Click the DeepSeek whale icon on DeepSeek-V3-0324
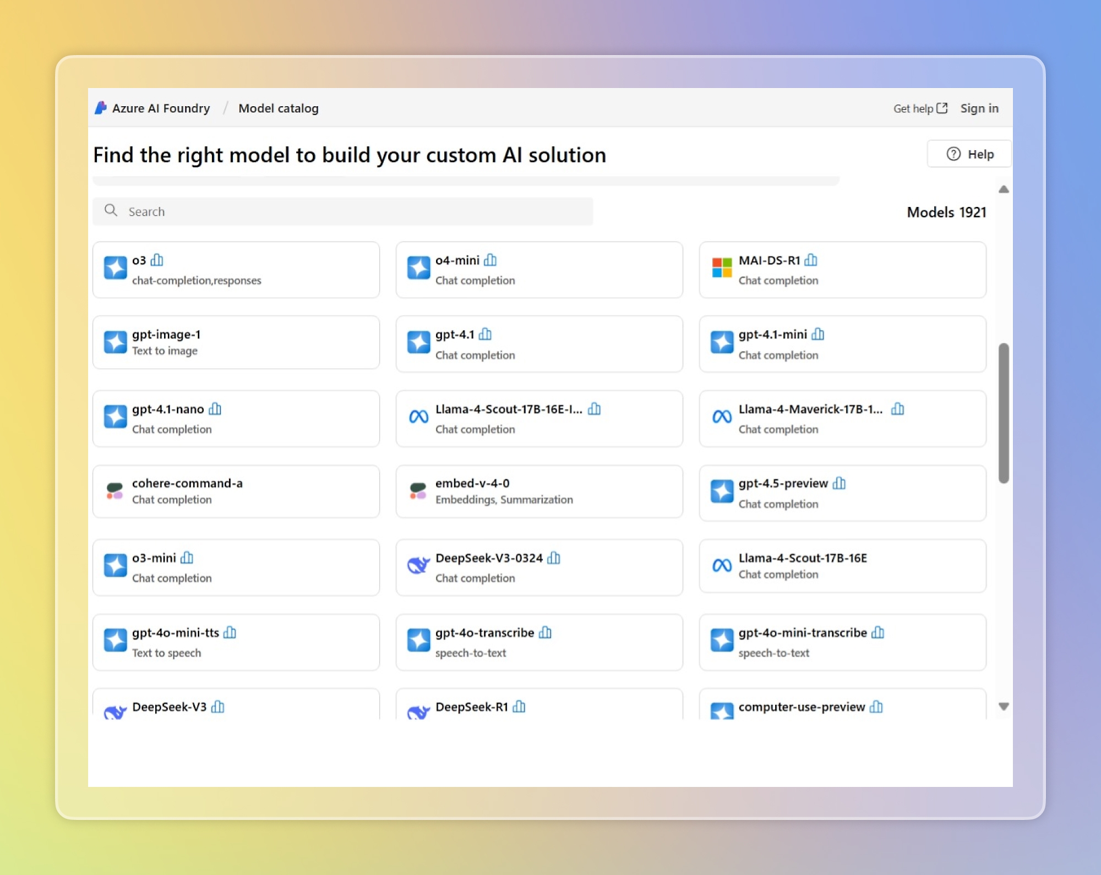The image size is (1101, 875). click(418, 566)
